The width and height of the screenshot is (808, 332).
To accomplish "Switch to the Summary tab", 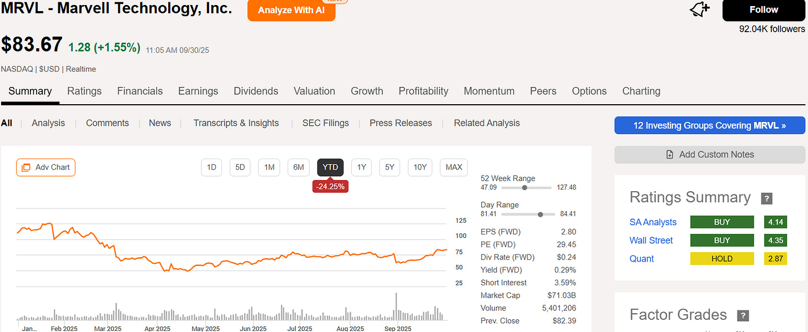I will [30, 91].
